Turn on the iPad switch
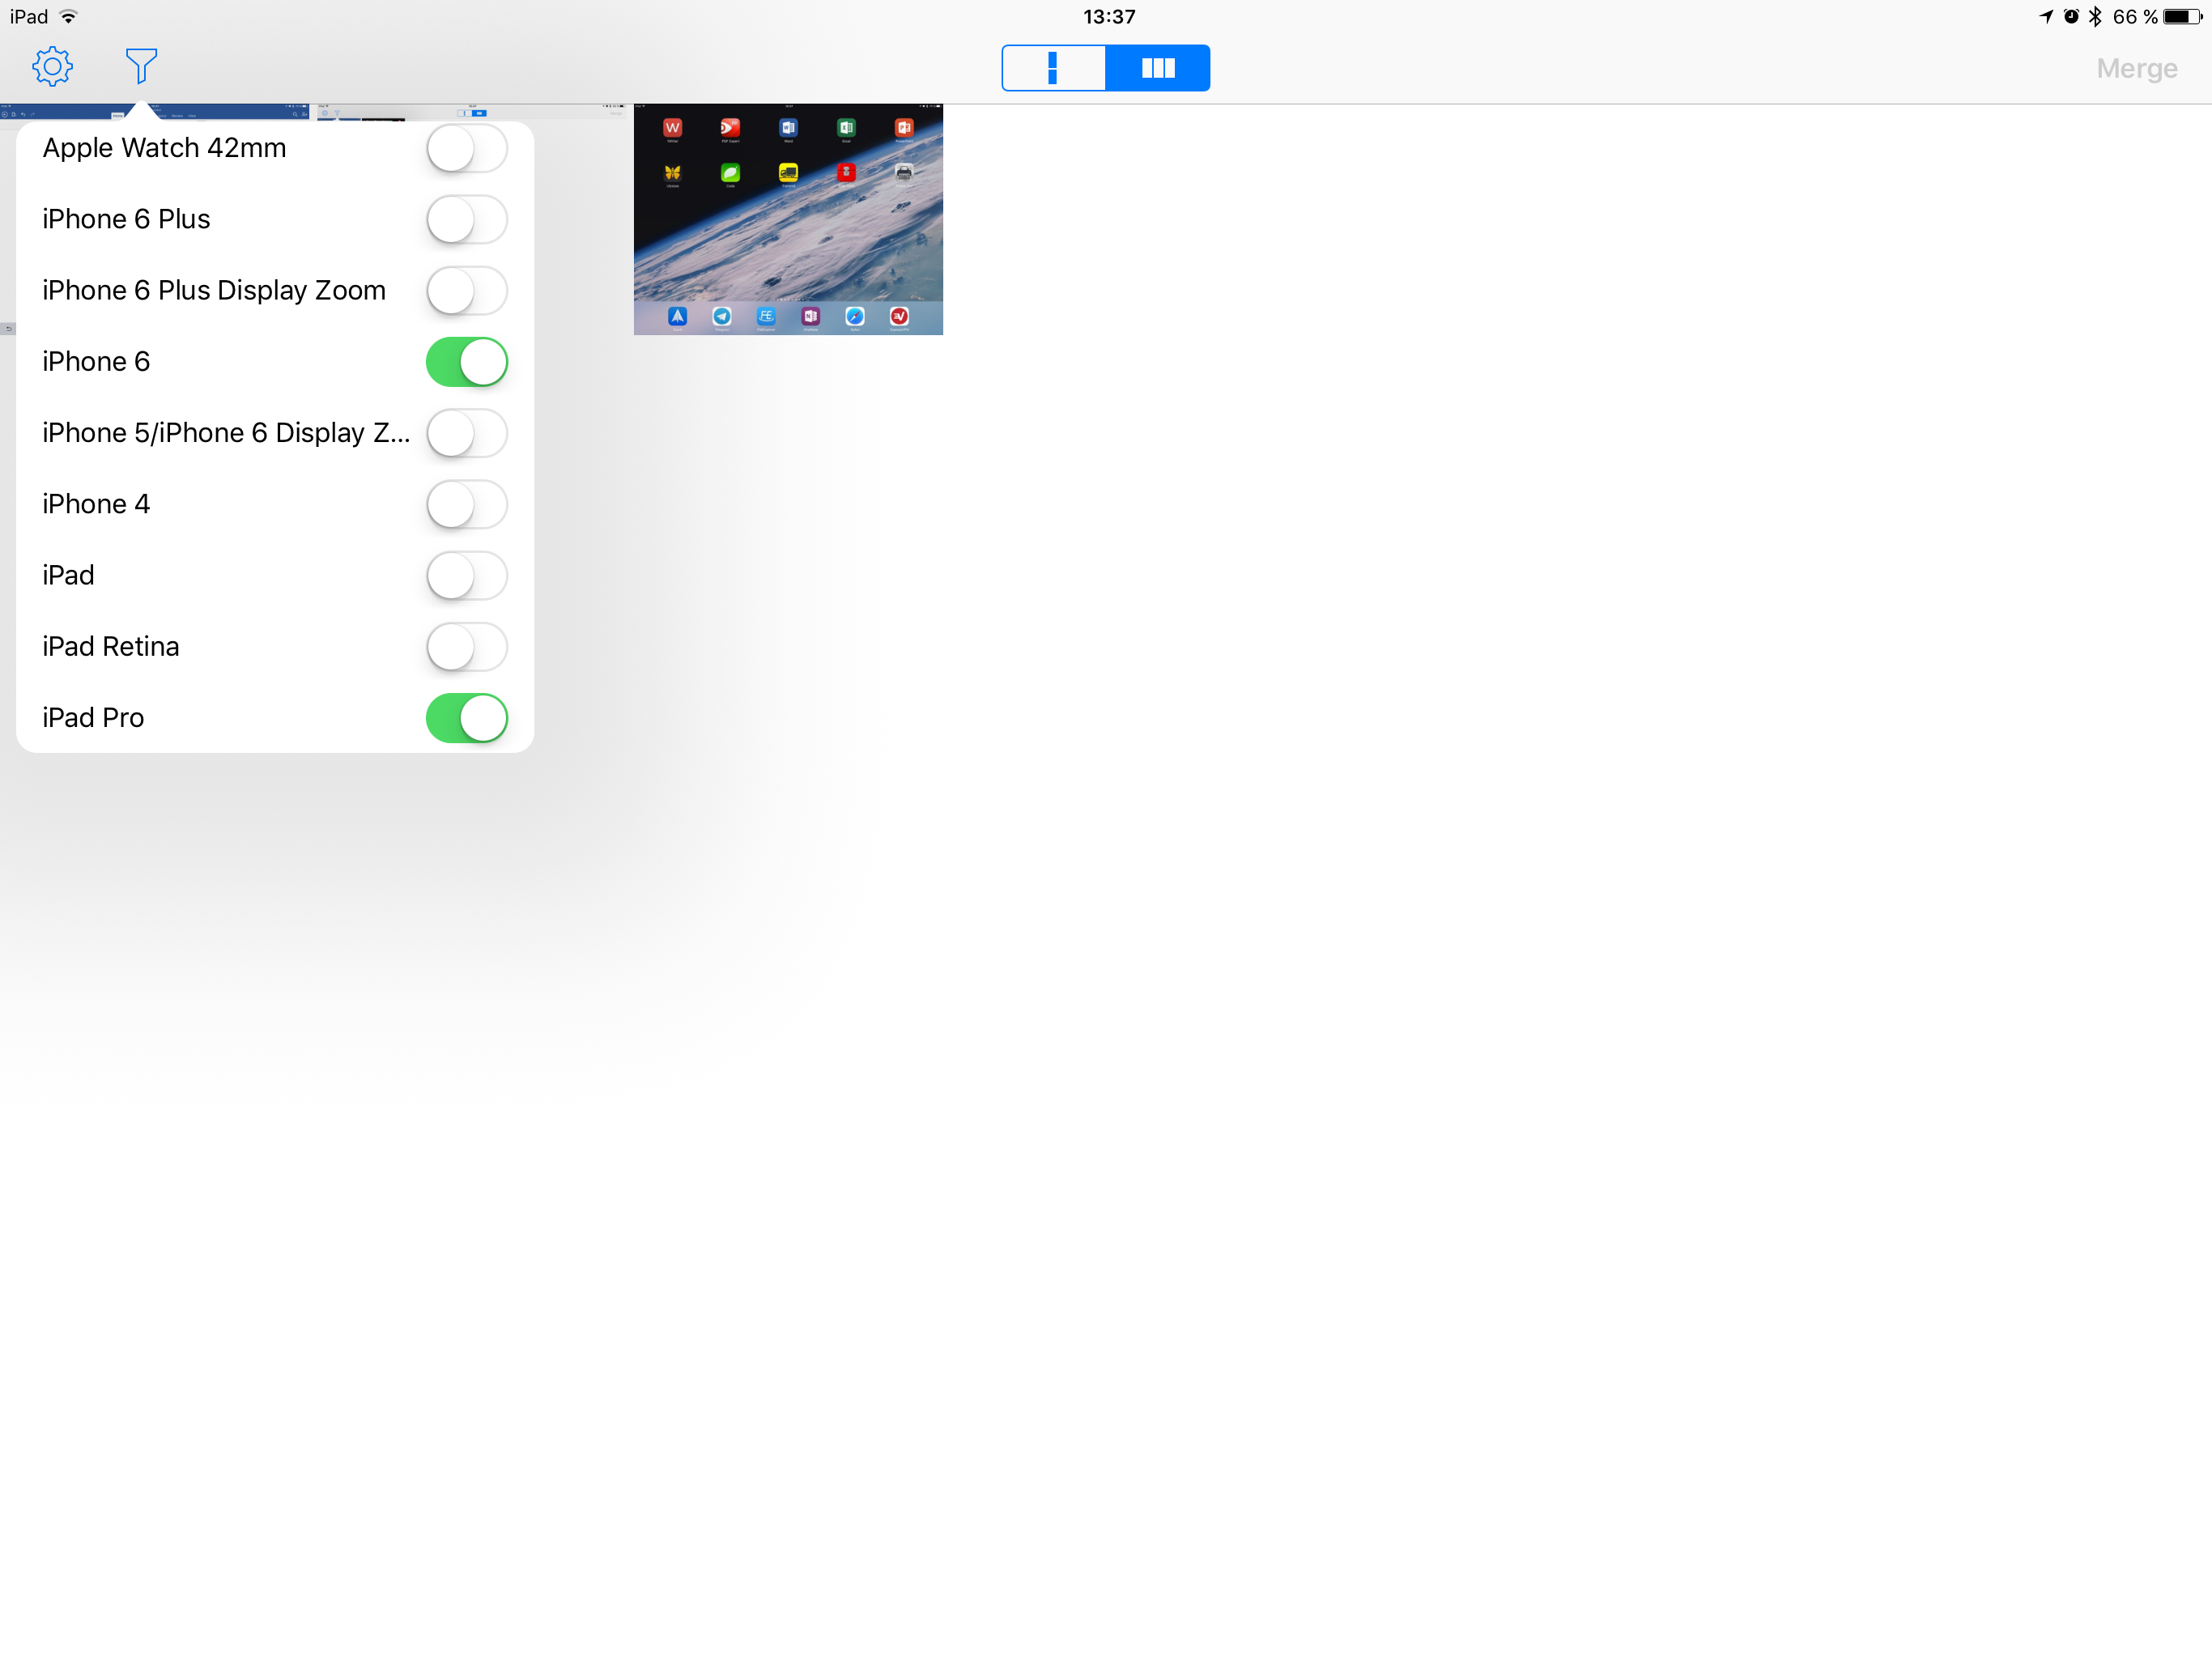Image resolution: width=2212 pixels, height=1658 pixels. tap(467, 575)
